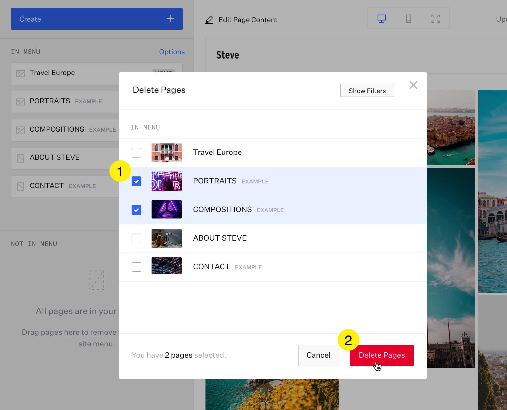Click page icon beside CONTACT in sidebar
The height and width of the screenshot is (410, 507).
tap(20, 186)
